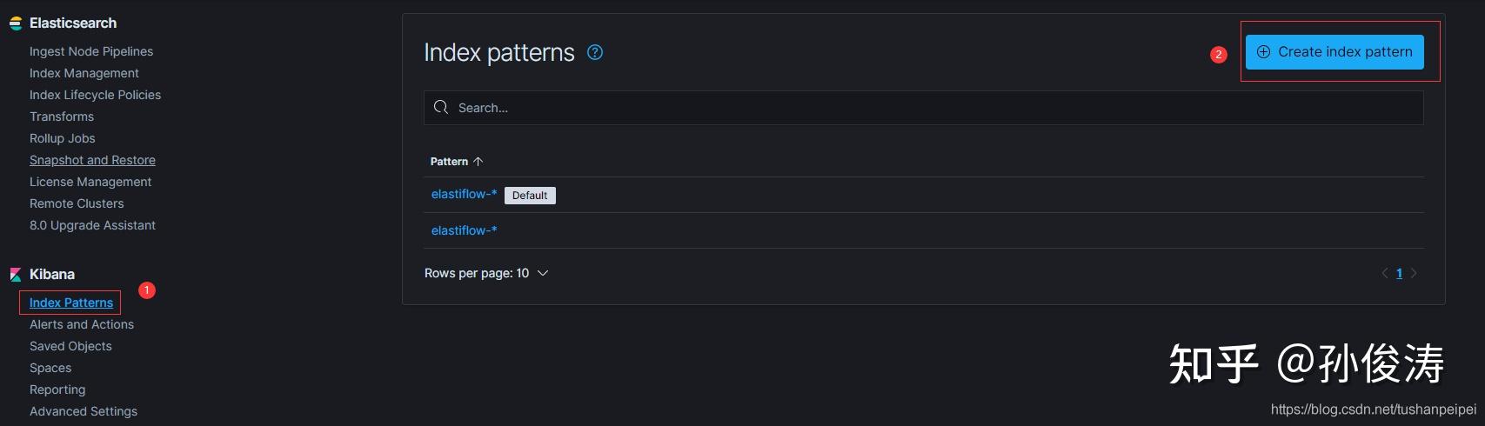The height and width of the screenshot is (426, 1485).
Task: Click Create index pattern button
Action: tap(1334, 52)
